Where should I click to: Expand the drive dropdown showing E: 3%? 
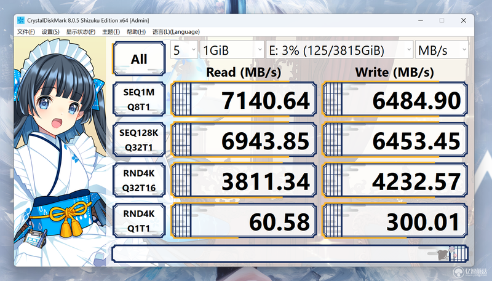339,50
